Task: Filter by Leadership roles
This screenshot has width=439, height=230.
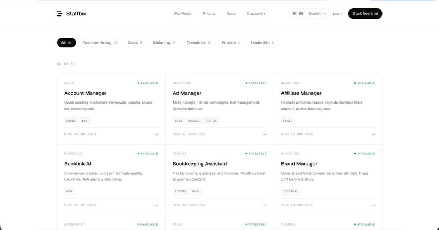Action: pos(262,42)
